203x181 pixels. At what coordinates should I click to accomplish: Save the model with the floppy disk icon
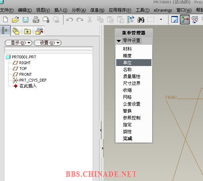click(x=26, y=20)
